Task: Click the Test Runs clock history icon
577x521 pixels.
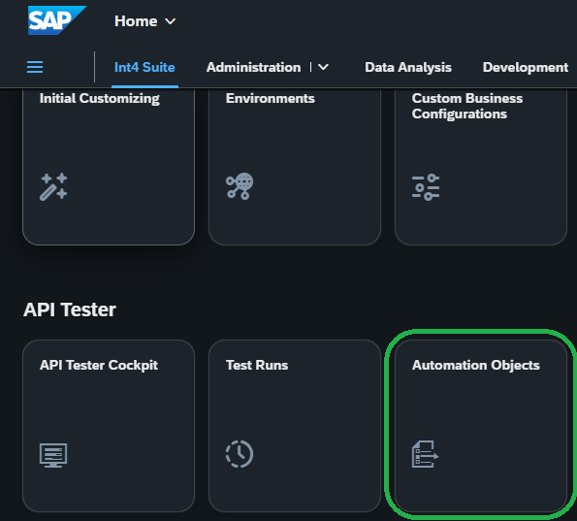Action: (x=240, y=454)
